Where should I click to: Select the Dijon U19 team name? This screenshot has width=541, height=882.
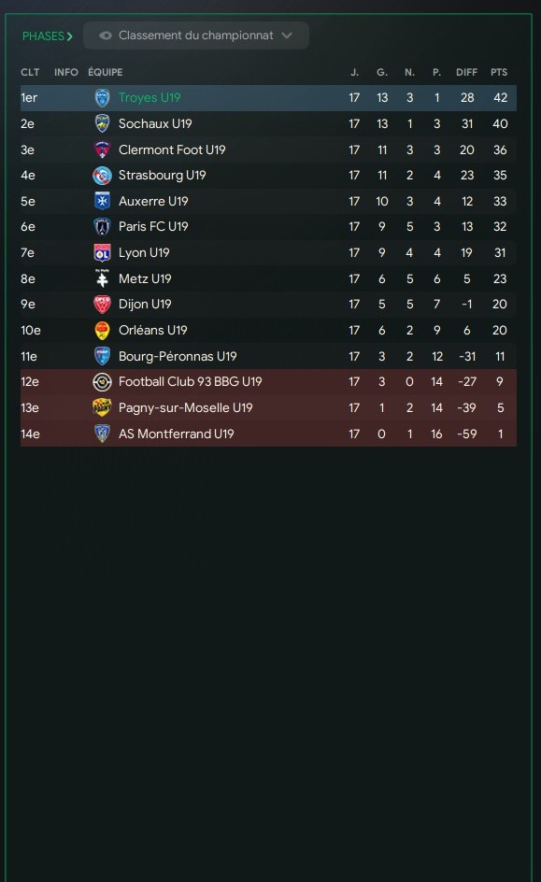coord(145,305)
